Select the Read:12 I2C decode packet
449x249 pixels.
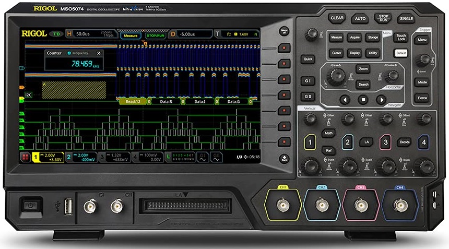(132, 102)
